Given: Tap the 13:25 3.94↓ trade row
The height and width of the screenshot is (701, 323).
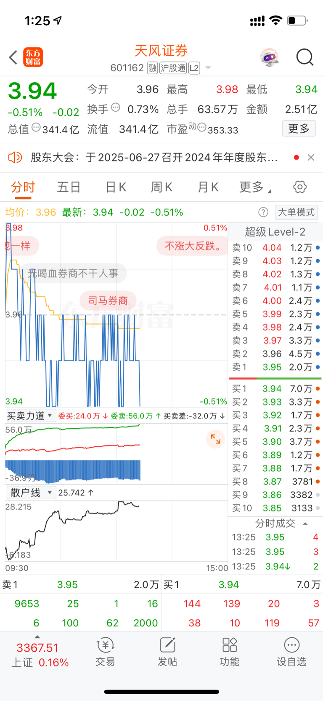Looking at the screenshot, I should point(275,566).
